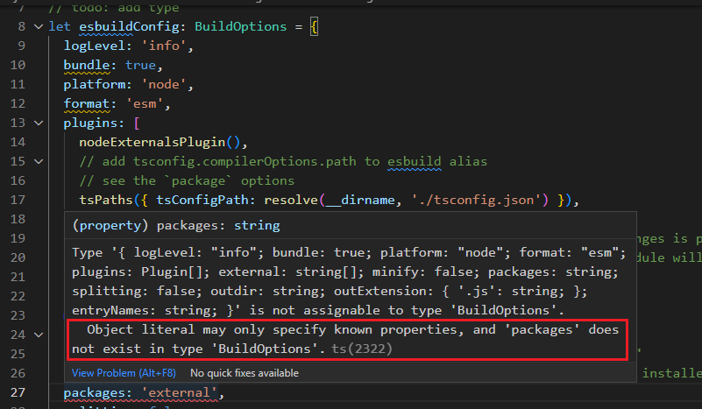Click the bundle property on line 10
The width and height of the screenshot is (702, 409).
[x=87, y=66]
